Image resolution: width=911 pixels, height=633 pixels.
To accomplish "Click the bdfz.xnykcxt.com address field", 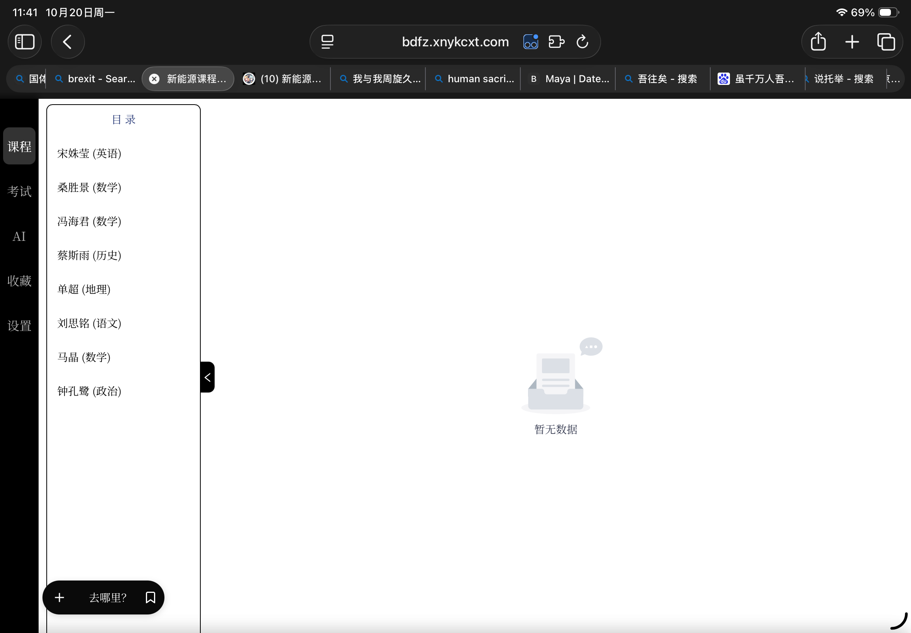I will click(455, 42).
